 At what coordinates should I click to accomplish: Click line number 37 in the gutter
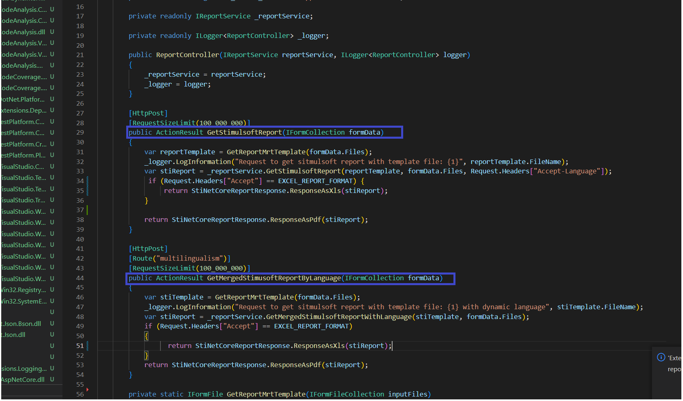click(x=80, y=210)
